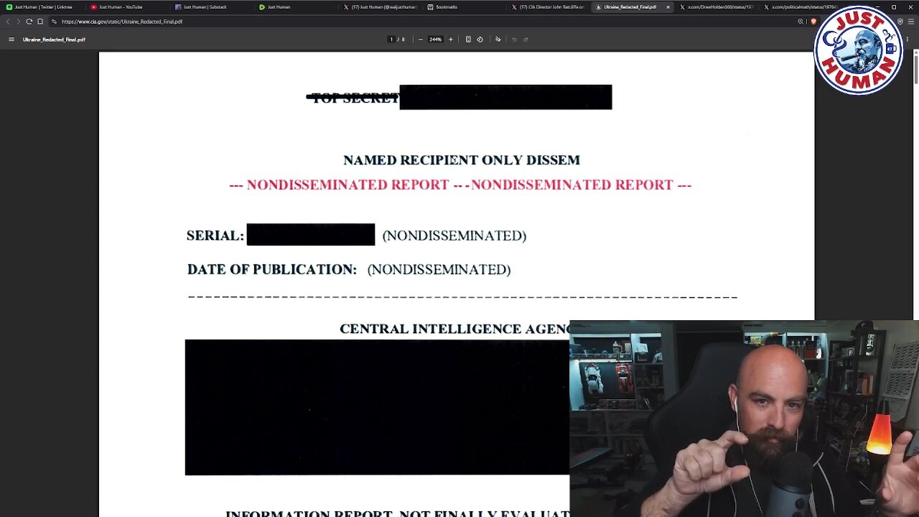
Task: Zoom in on the PDF
Action: 451,39
